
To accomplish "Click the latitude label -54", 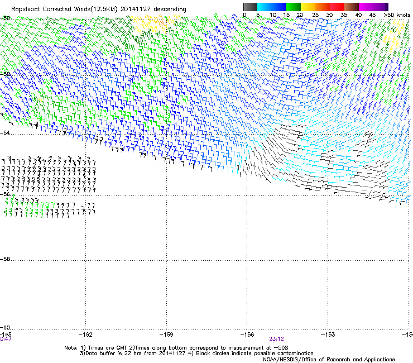I will [5, 133].
